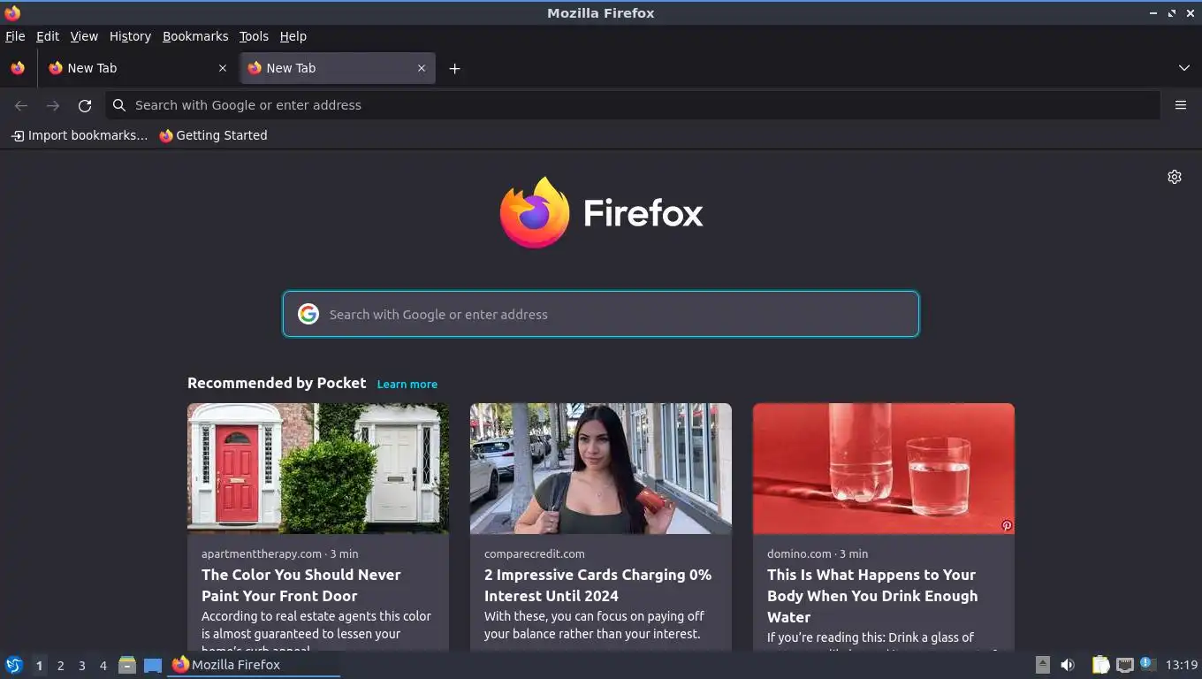
Task: Click the network monitor tray icon
Action: click(1125, 665)
